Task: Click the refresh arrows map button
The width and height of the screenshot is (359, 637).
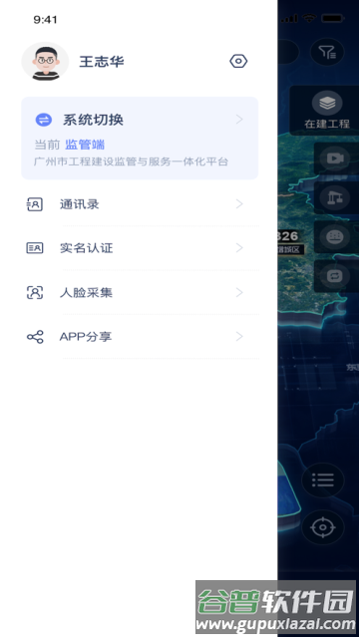Action: 335,276
